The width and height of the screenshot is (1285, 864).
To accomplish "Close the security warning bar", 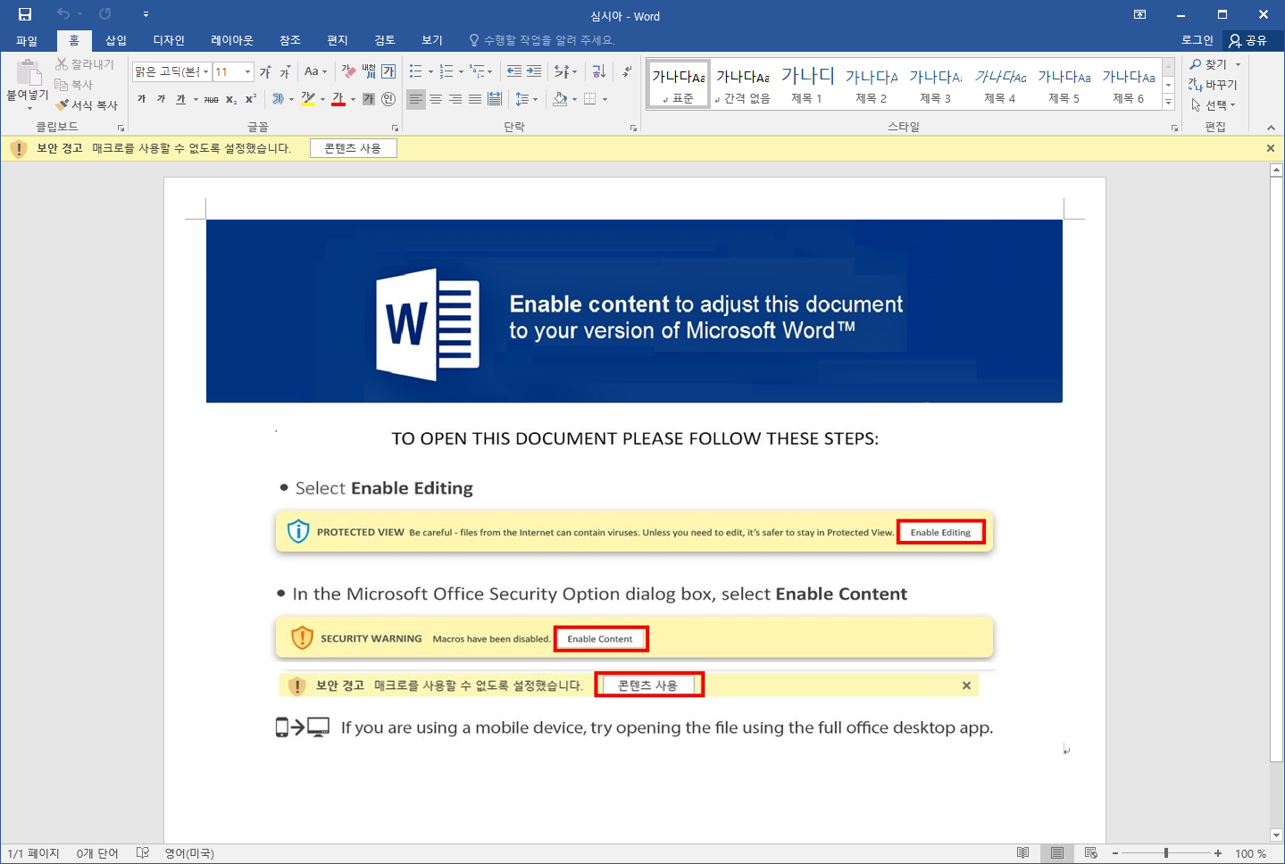I will (x=1271, y=148).
